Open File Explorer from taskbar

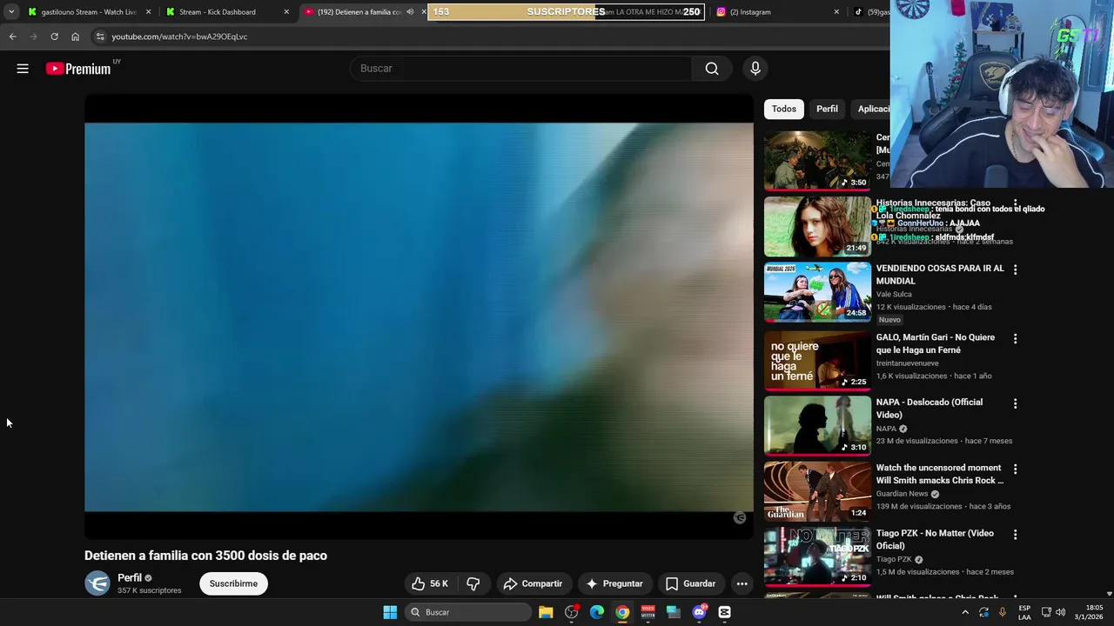546,612
